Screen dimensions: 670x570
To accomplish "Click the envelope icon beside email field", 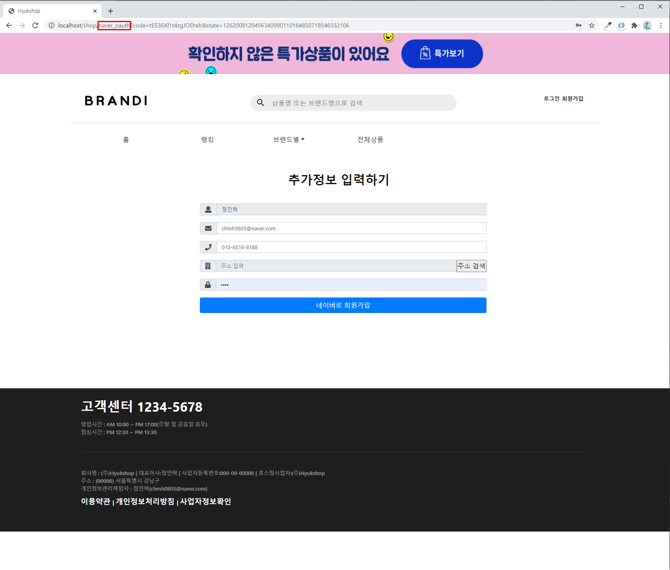I will 208,228.
